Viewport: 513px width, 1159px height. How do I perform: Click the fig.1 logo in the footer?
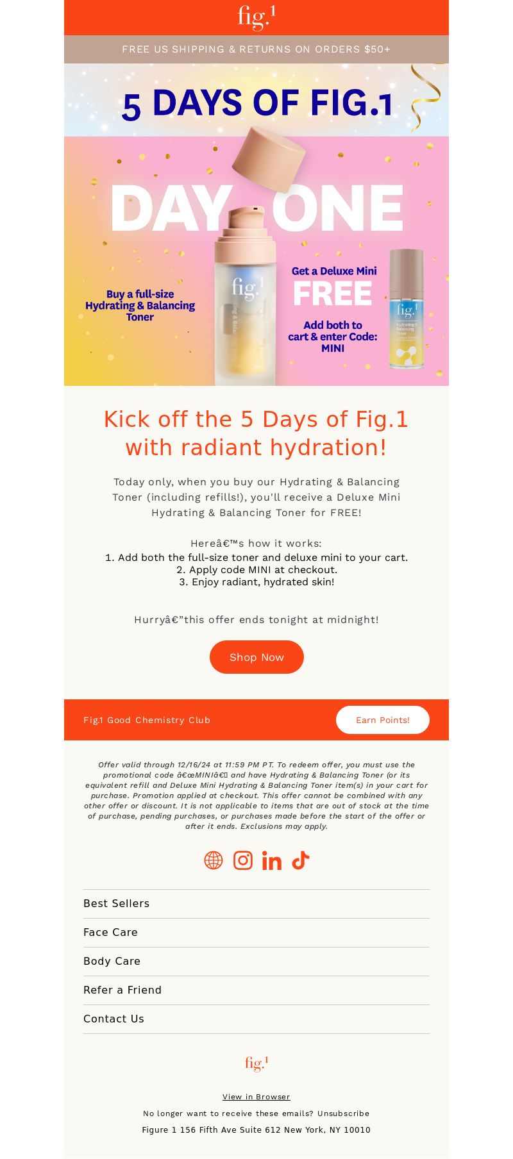256,1063
